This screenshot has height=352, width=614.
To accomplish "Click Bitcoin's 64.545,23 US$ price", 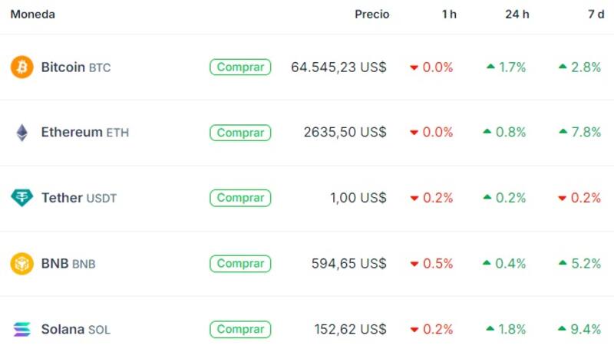I will [338, 67].
